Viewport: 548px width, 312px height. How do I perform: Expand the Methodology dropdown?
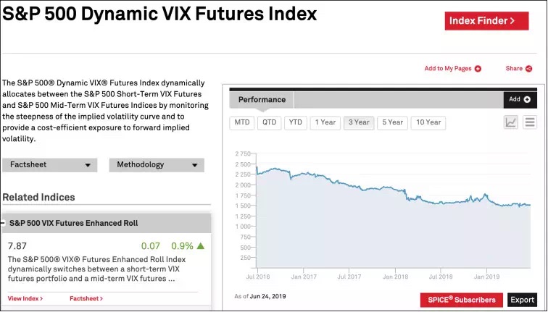157,165
